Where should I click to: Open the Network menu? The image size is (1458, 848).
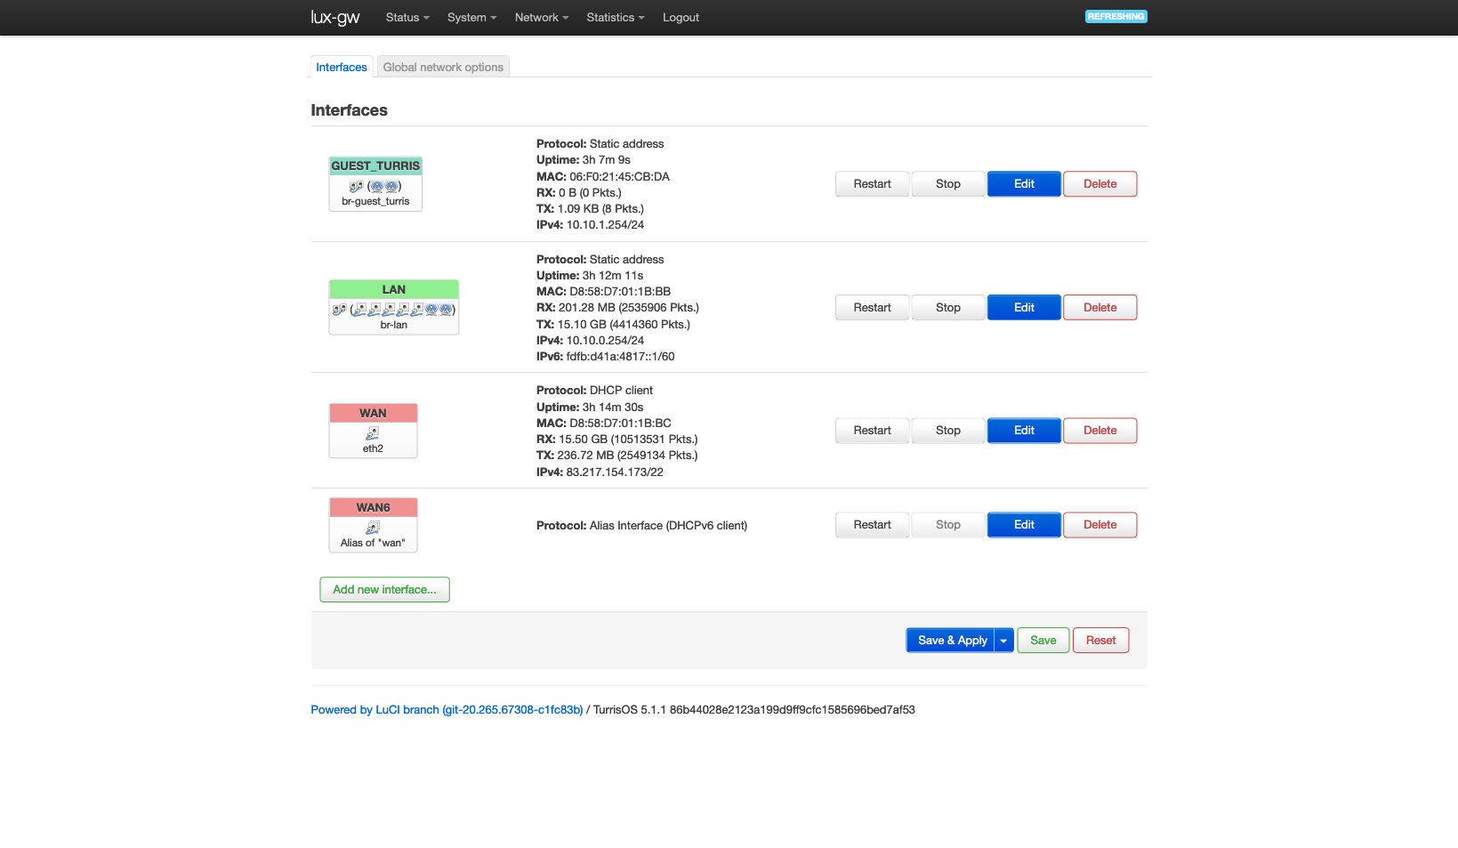pyautogui.click(x=542, y=18)
